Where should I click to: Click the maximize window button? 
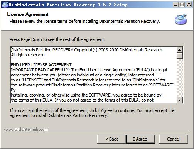coord(182,5)
